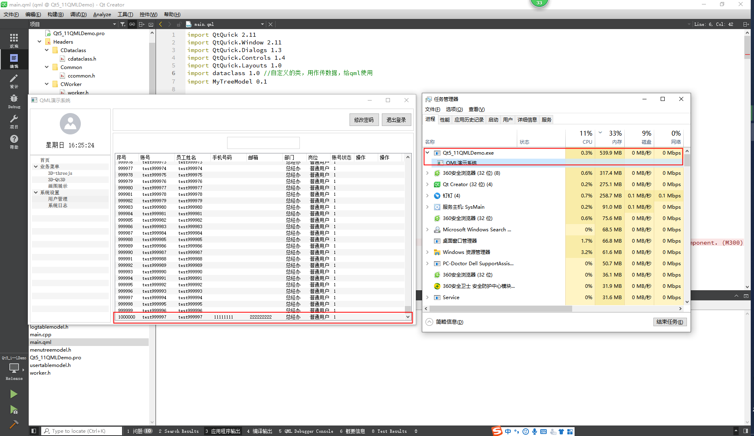Open the 帮助 (Help) mode icon
The width and height of the screenshot is (754, 436).
[14, 140]
